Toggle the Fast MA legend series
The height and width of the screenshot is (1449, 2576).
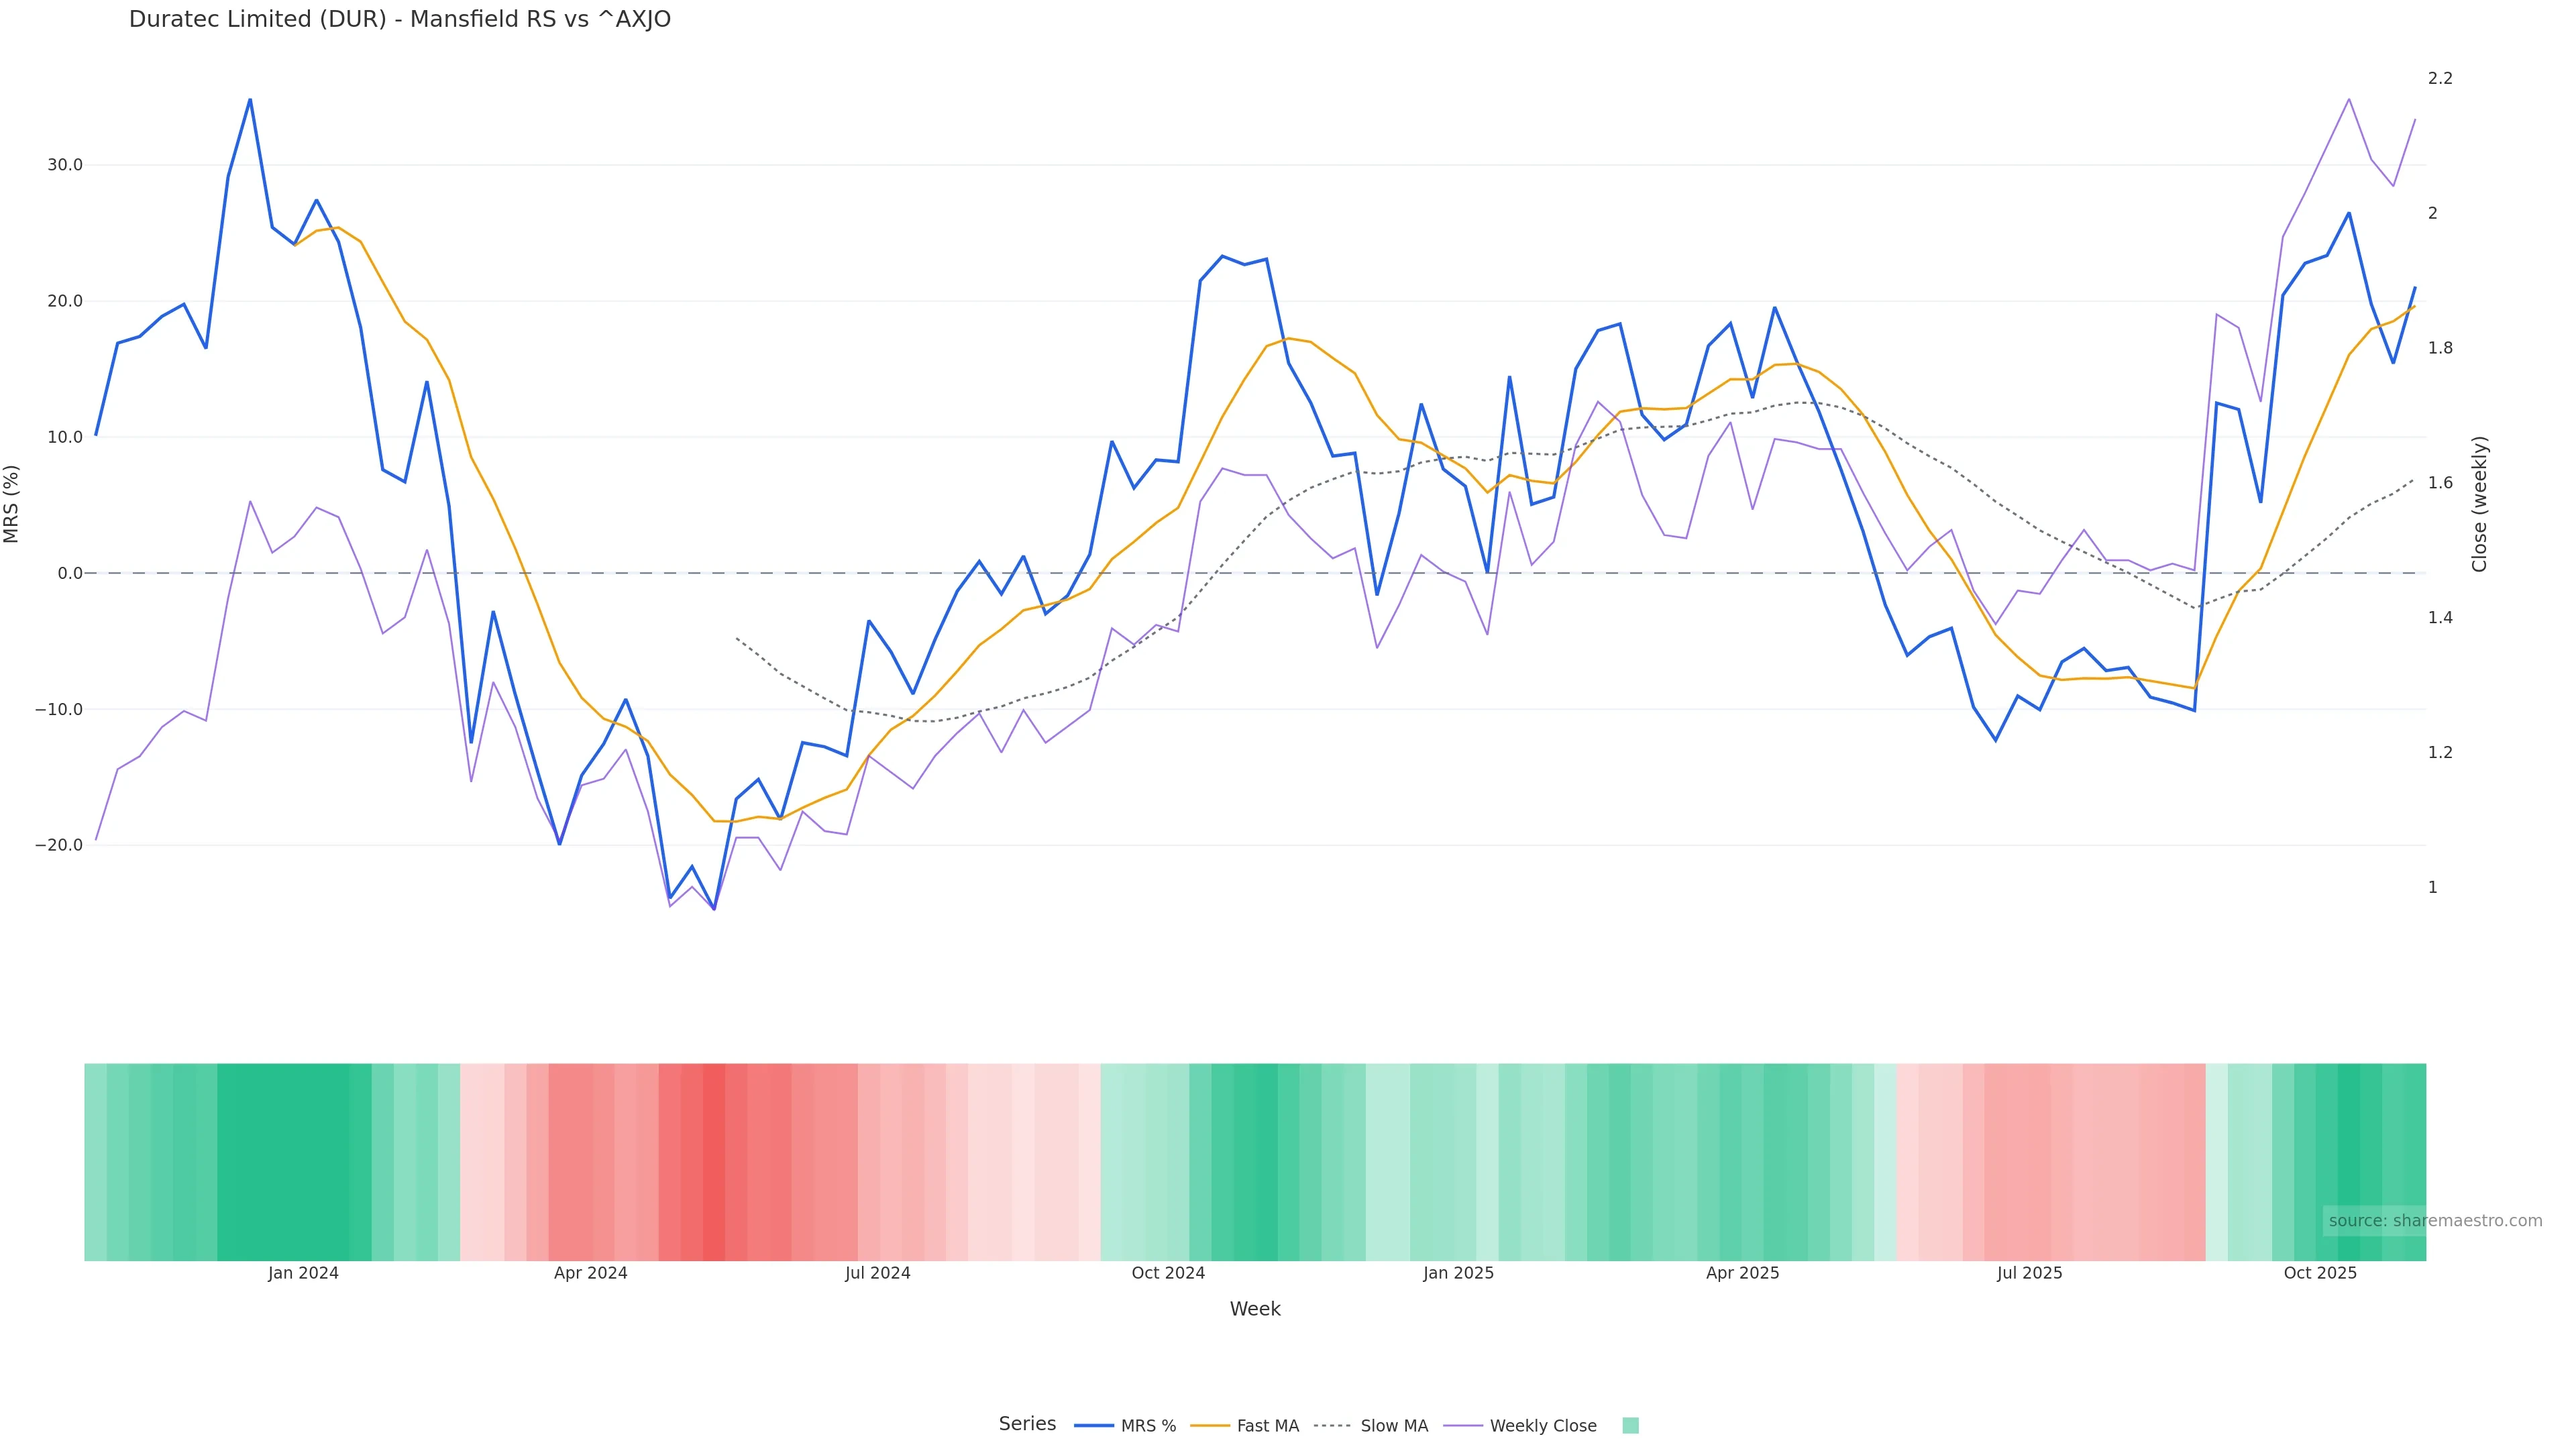pyautogui.click(x=1246, y=1426)
